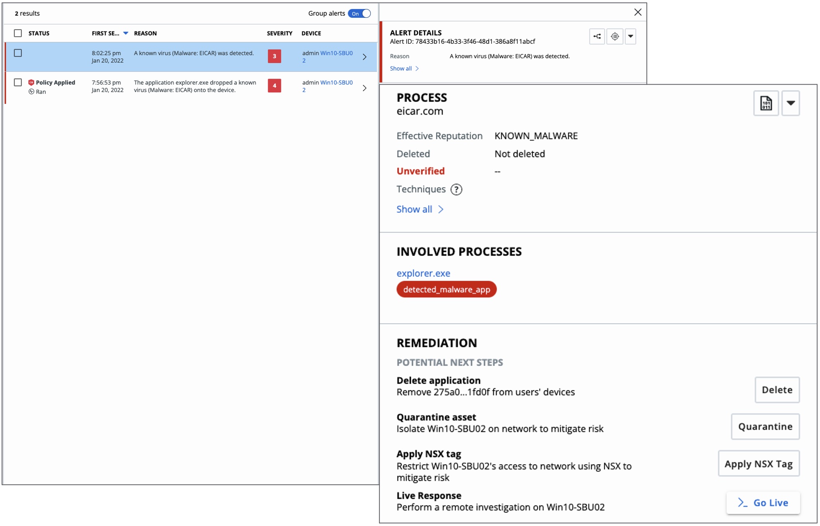Click the Go Live button
Viewport: 820px width, 526px height.
[763, 503]
